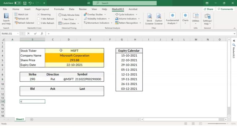Expand the Cycle Indicators dropdown
Viewport: 237px width, 133px height.
click(136, 14)
